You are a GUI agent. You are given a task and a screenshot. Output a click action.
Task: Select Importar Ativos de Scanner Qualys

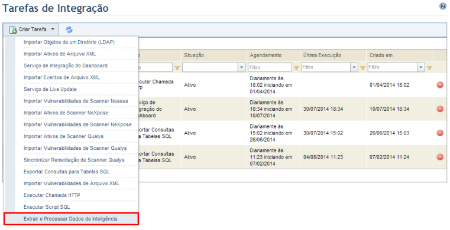click(x=63, y=136)
